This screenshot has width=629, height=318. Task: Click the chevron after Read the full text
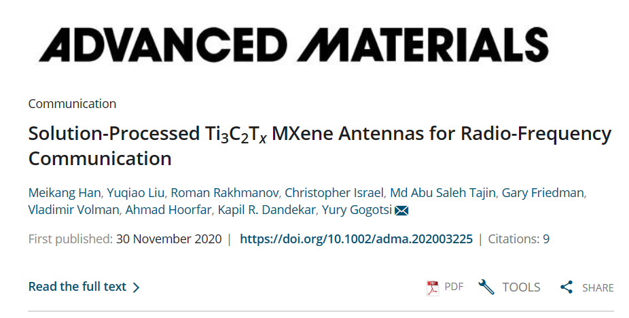coord(136,287)
